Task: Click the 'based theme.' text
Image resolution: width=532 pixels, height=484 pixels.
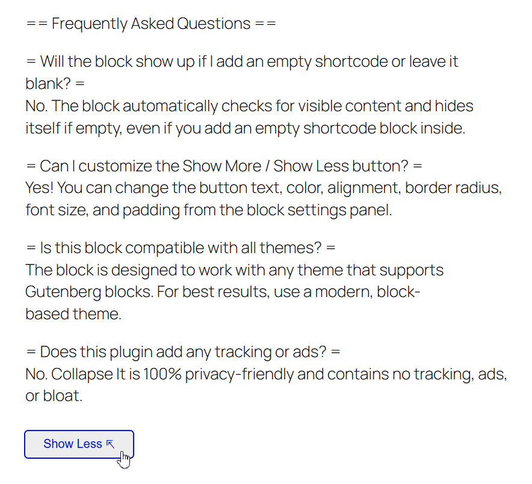Action: click(x=73, y=314)
